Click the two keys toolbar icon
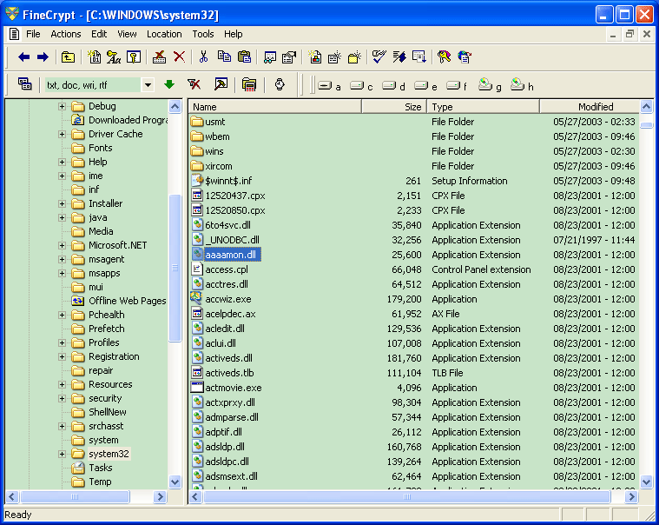 pos(444,56)
